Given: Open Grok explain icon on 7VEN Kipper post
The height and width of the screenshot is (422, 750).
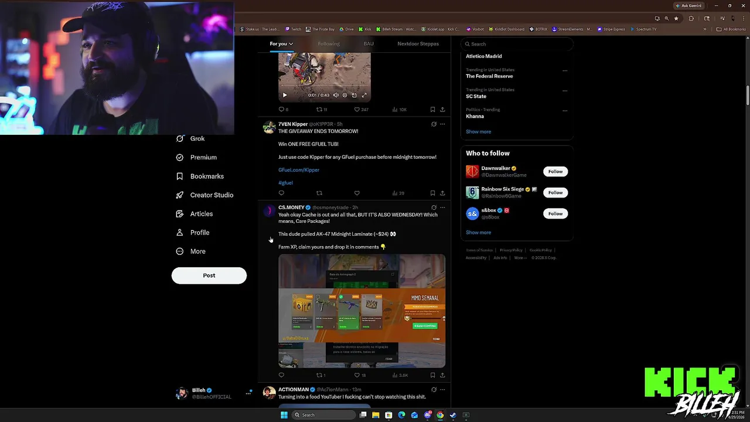Looking at the screenshot, I should [434, 124].
